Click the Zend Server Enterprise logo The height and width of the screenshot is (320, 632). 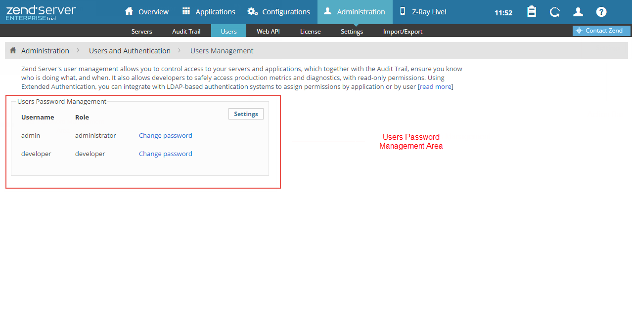coord(41,12)
